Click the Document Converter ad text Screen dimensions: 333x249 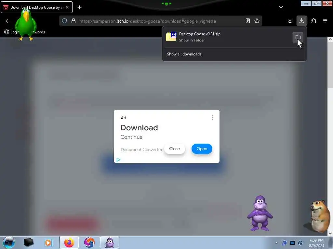(x=141, y=149)
